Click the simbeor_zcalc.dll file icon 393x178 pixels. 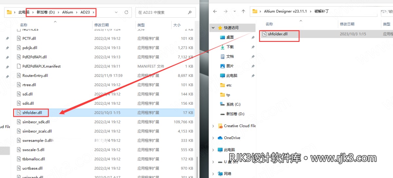19,131
